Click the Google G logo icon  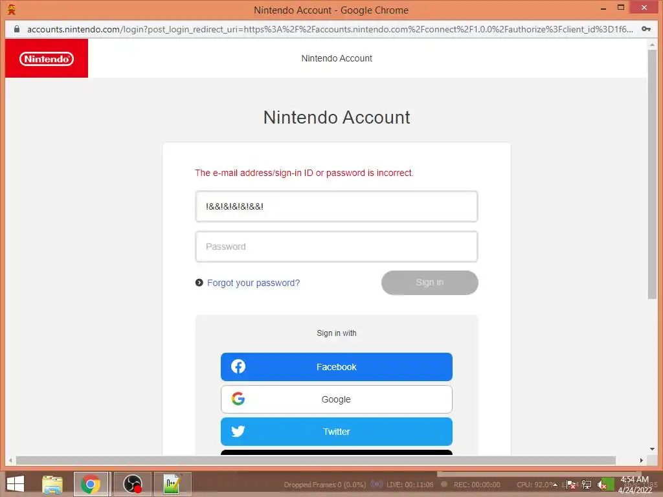pos(238,399)
